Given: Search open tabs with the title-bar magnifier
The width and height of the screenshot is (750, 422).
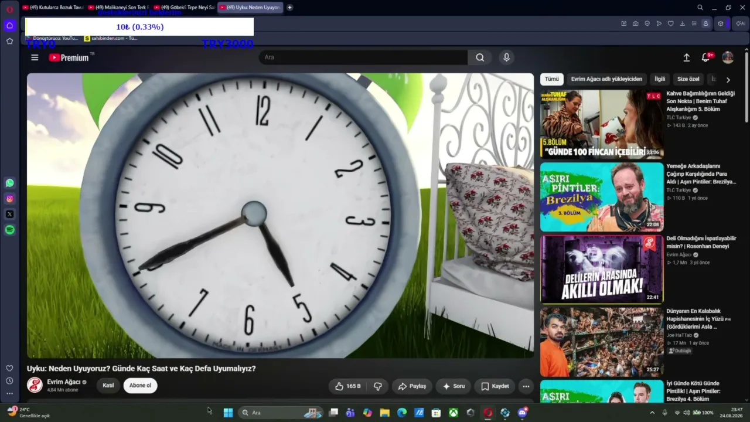Looking at the screenshot, I should coord(700,8).
